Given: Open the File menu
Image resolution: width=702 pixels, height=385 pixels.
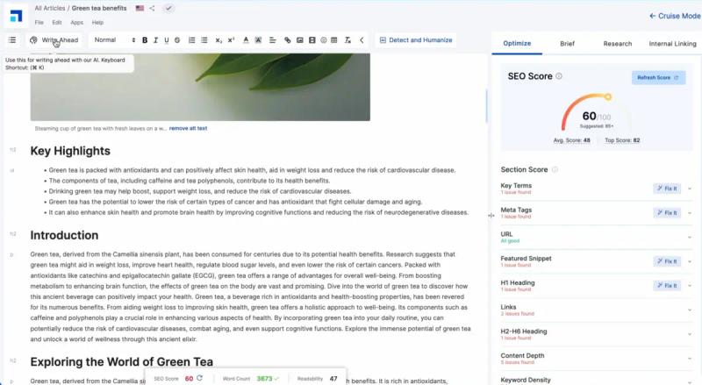Looking at the screenshot, I should pos(39,23).
